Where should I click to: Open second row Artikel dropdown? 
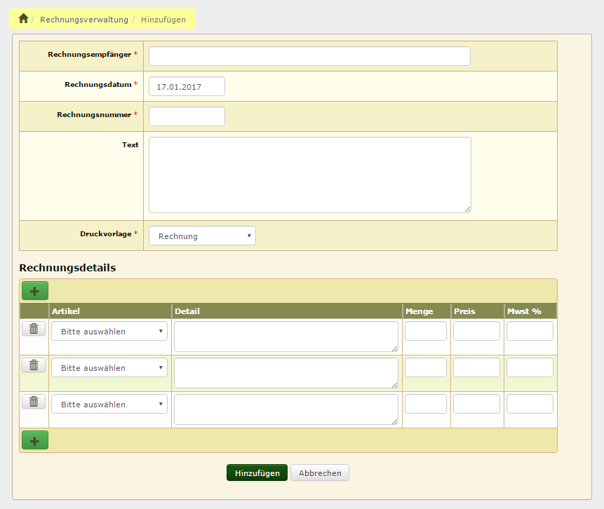point(109,367)
